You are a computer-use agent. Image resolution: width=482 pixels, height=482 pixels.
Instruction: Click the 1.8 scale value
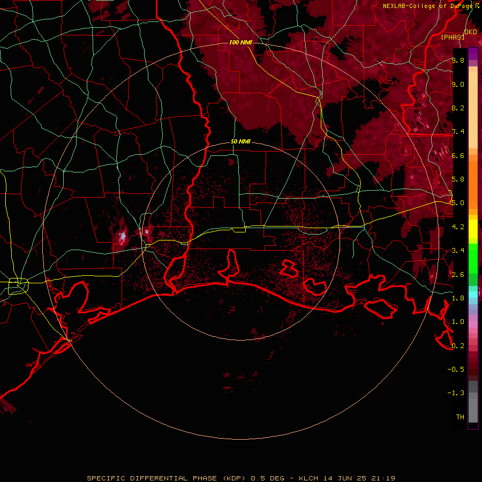tap(458, 298)
